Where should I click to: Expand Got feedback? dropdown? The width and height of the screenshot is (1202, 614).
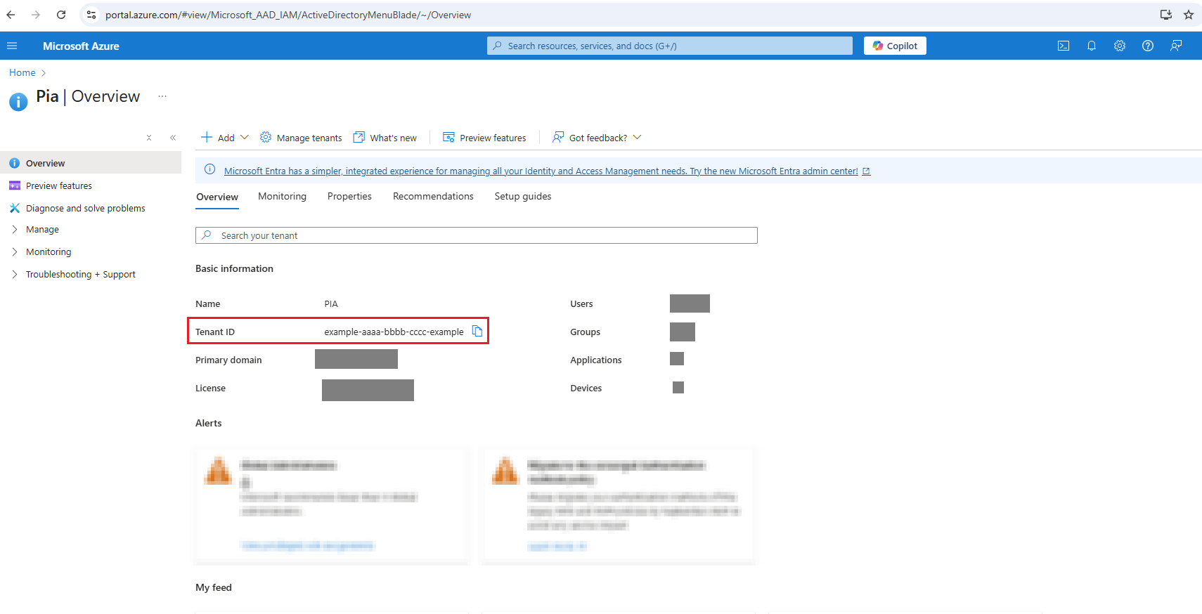coord(597,138)
